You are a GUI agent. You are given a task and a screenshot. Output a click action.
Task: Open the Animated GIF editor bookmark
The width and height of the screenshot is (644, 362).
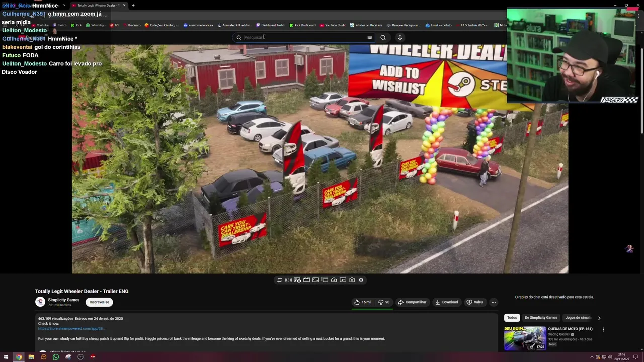click(x=234, y=25)
